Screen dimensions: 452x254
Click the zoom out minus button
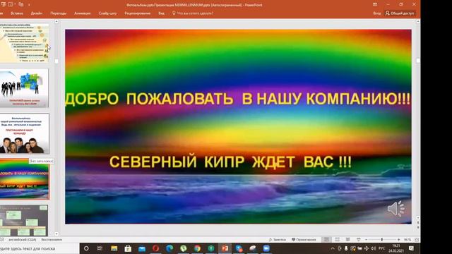[366, 240]
